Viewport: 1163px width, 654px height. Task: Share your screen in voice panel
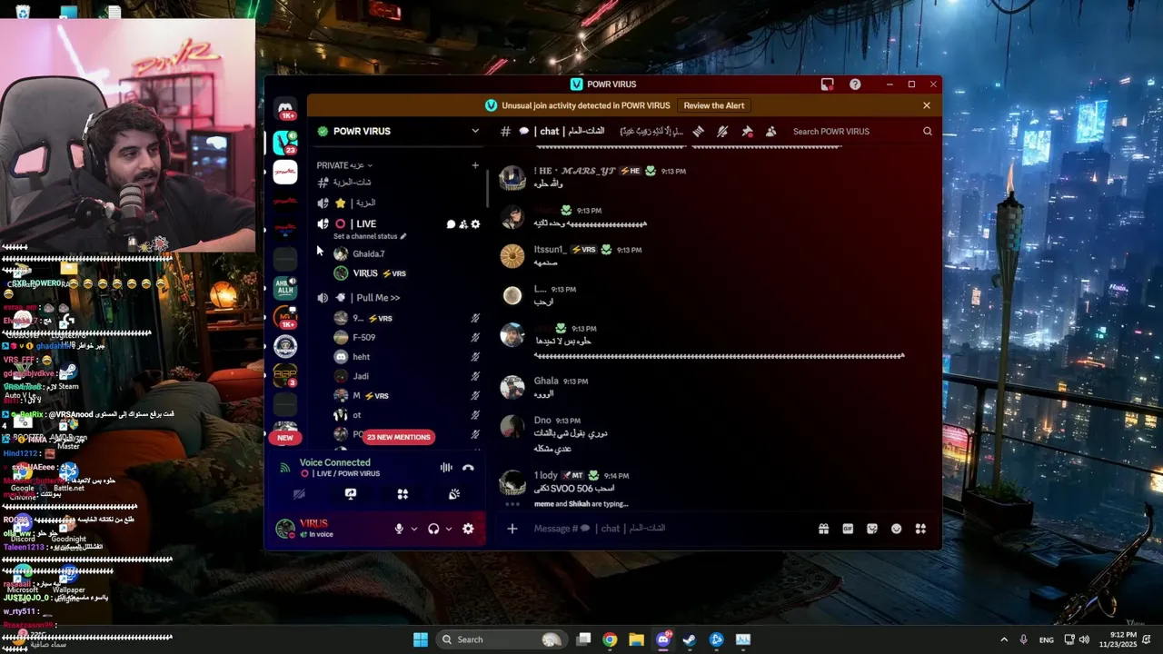tap(351, 494)
